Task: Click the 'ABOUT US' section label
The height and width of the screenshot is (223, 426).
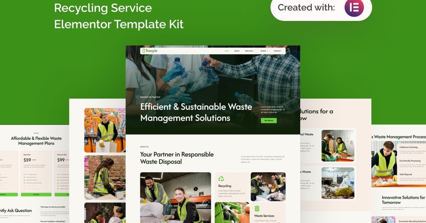Action: 144,147
